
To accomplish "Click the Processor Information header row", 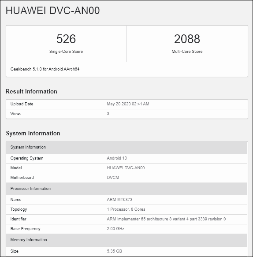I will pos(126,189).
